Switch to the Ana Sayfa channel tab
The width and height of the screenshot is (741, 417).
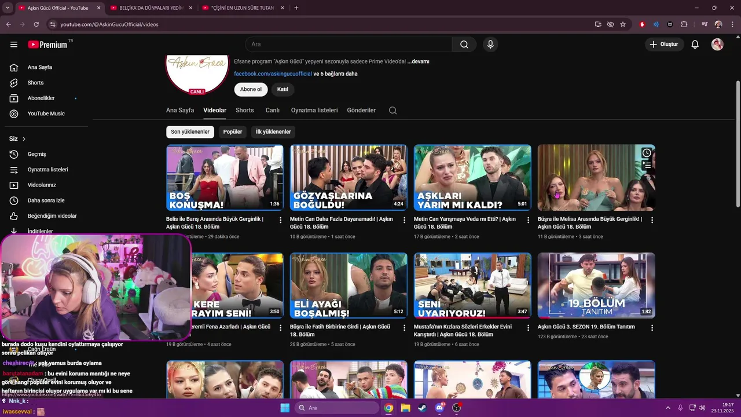pos(180,110)
